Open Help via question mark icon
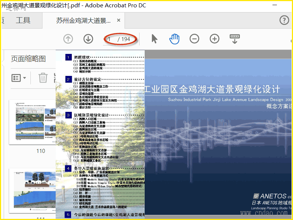 pos(284,20)
